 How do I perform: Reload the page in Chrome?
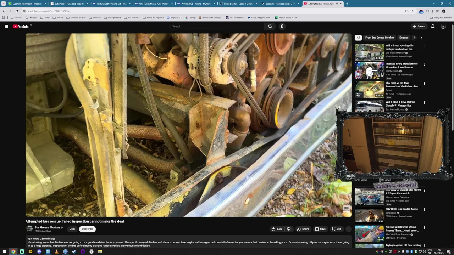point(16,11)
